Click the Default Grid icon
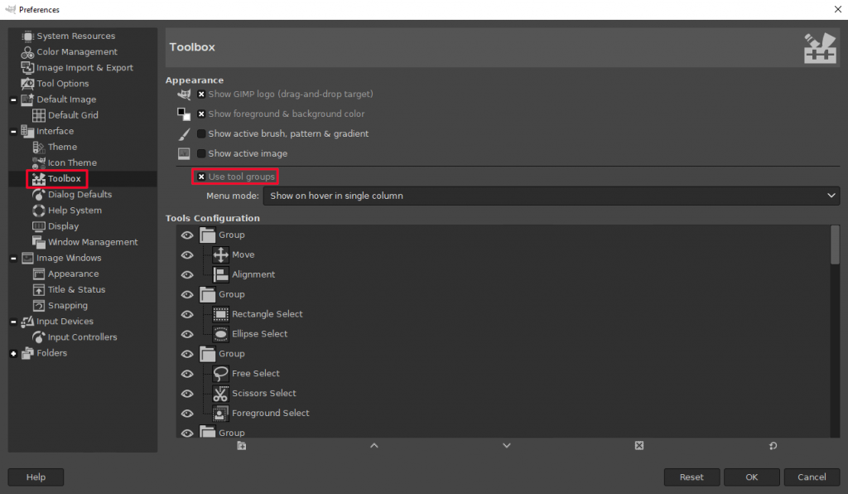The width and height of the screenshot is (848, 494). pos(39,115)
